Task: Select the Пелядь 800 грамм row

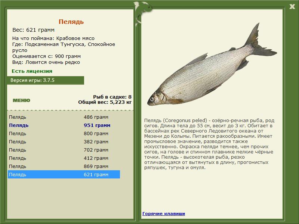Action: 64,134
